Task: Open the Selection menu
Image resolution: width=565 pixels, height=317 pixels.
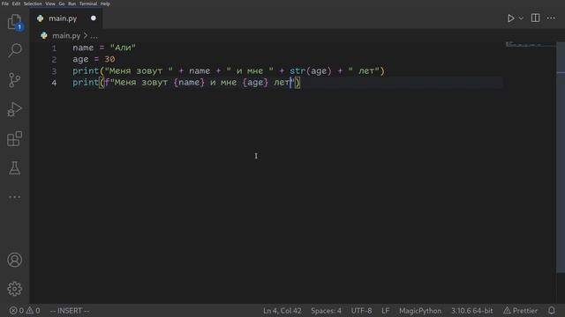Action: [x=33, y=4]
